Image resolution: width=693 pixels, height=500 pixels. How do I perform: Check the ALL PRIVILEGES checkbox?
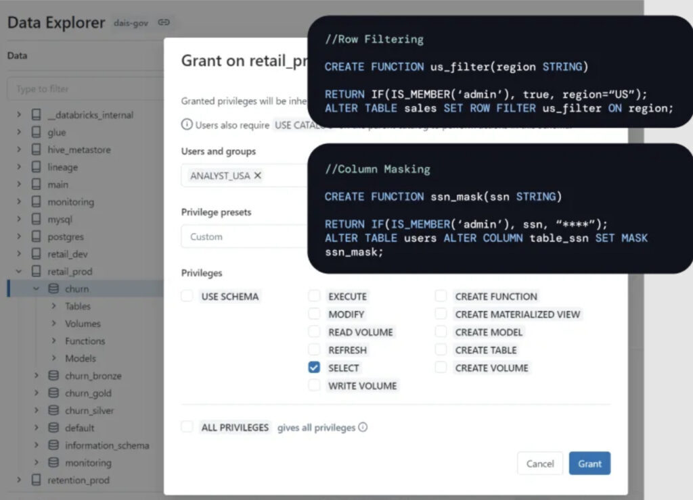tap(187, 428)
